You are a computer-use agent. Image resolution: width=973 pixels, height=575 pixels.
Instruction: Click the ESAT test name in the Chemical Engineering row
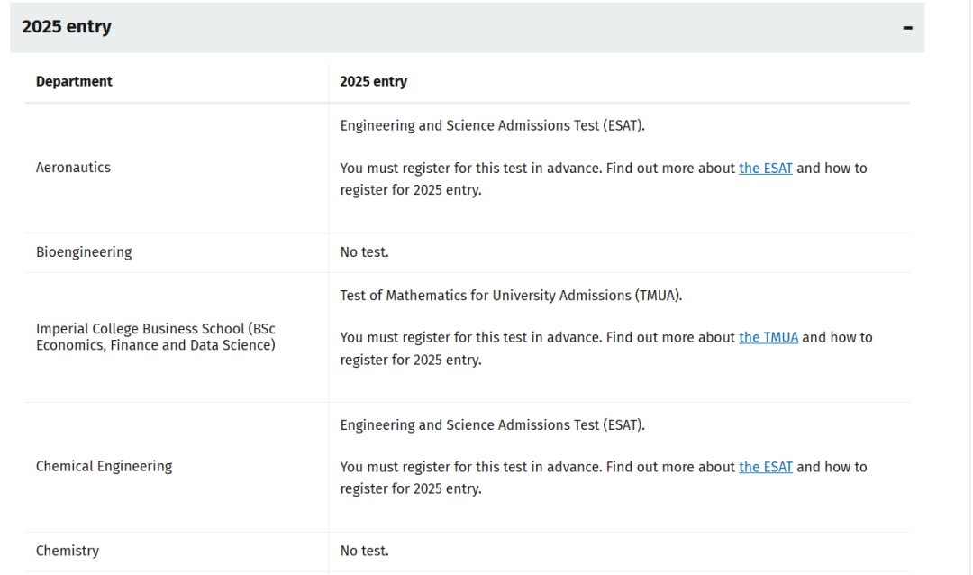pos(492,424)
